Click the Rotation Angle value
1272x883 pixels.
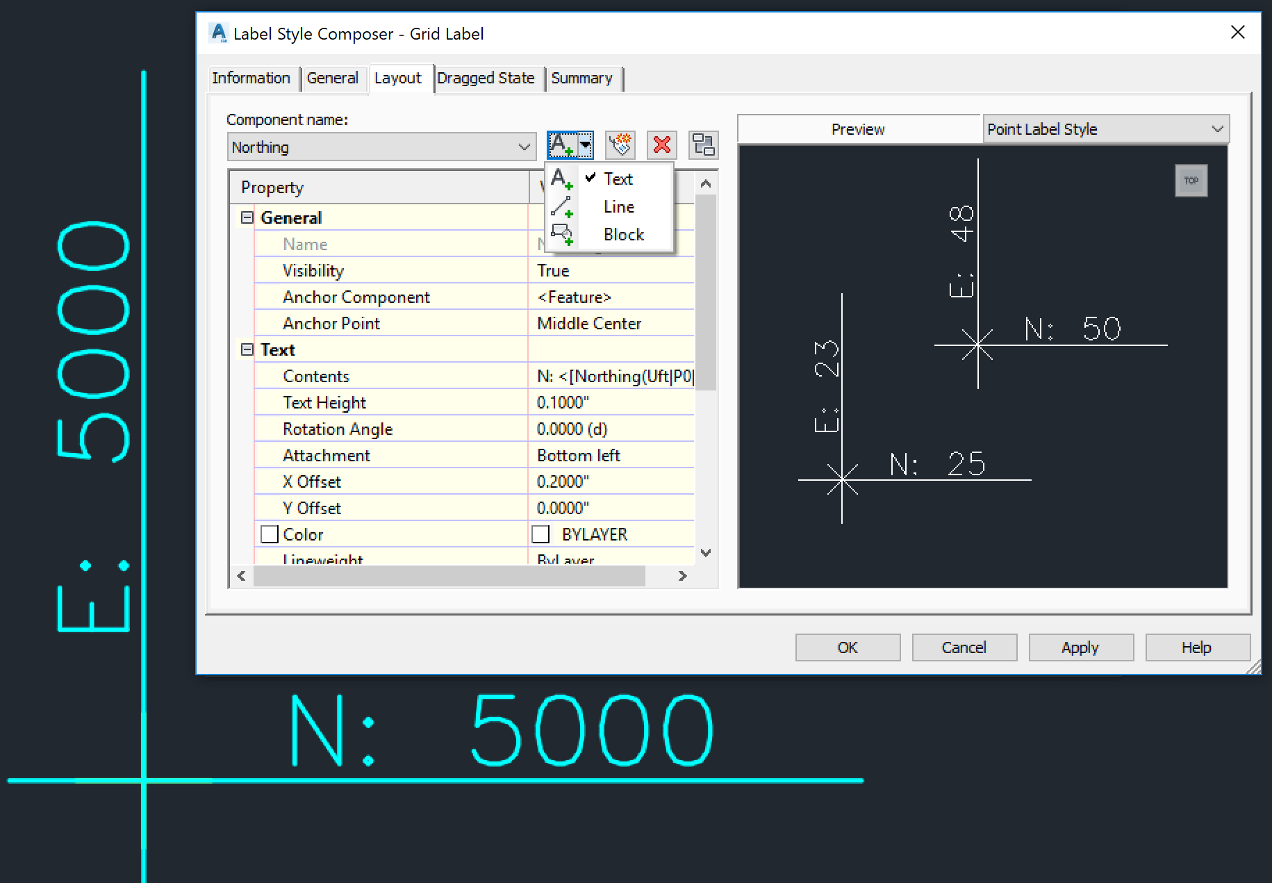[x=612, y=429]
